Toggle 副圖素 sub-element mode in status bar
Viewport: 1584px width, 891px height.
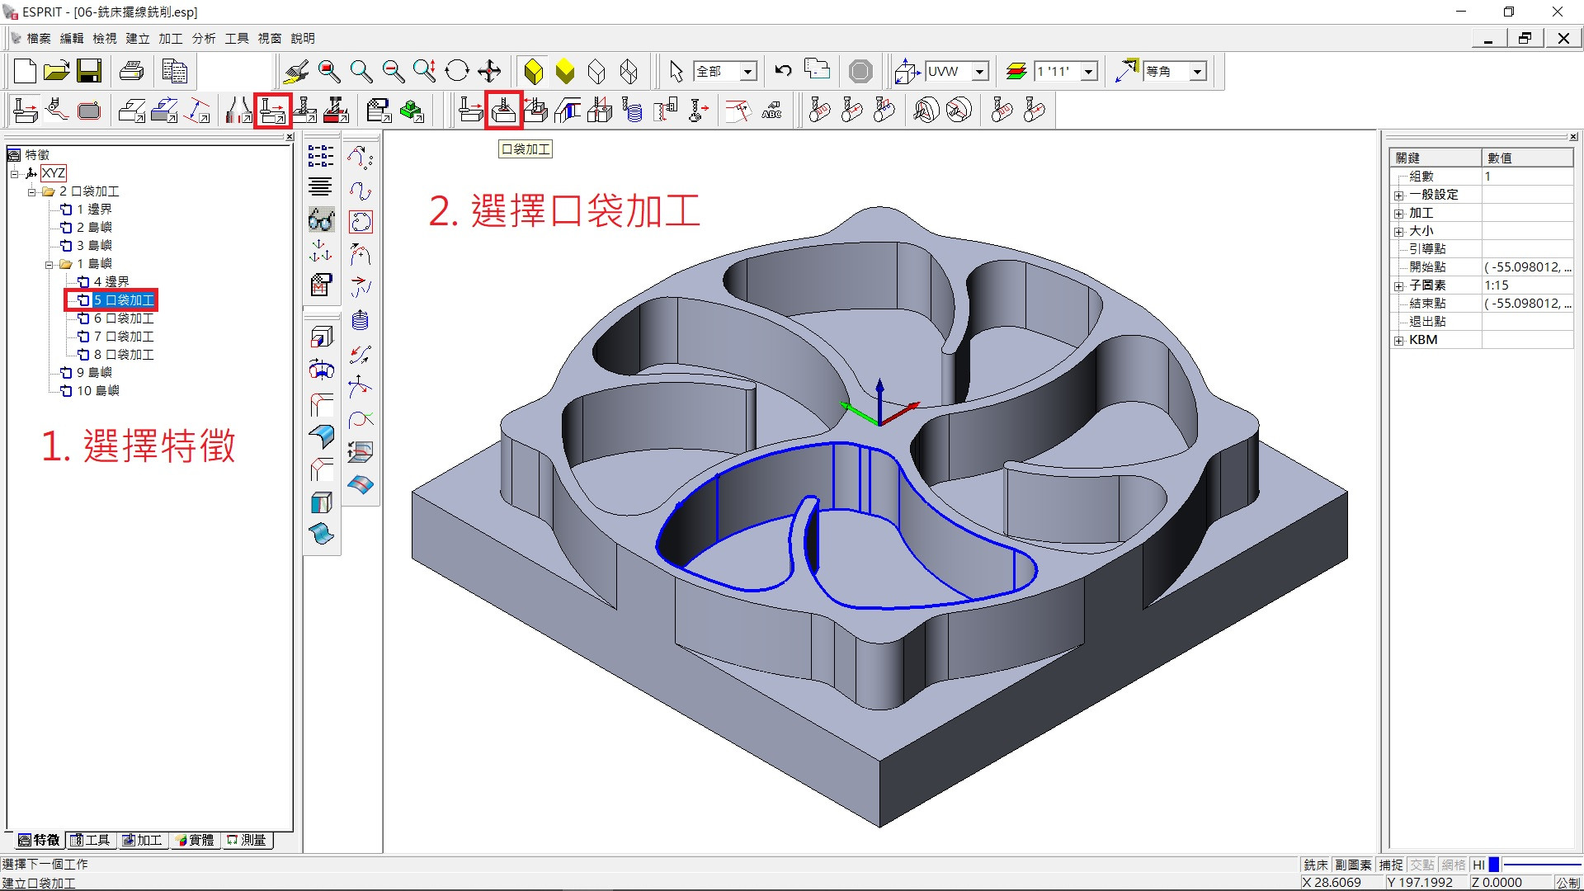click(x=1353, y=865)
